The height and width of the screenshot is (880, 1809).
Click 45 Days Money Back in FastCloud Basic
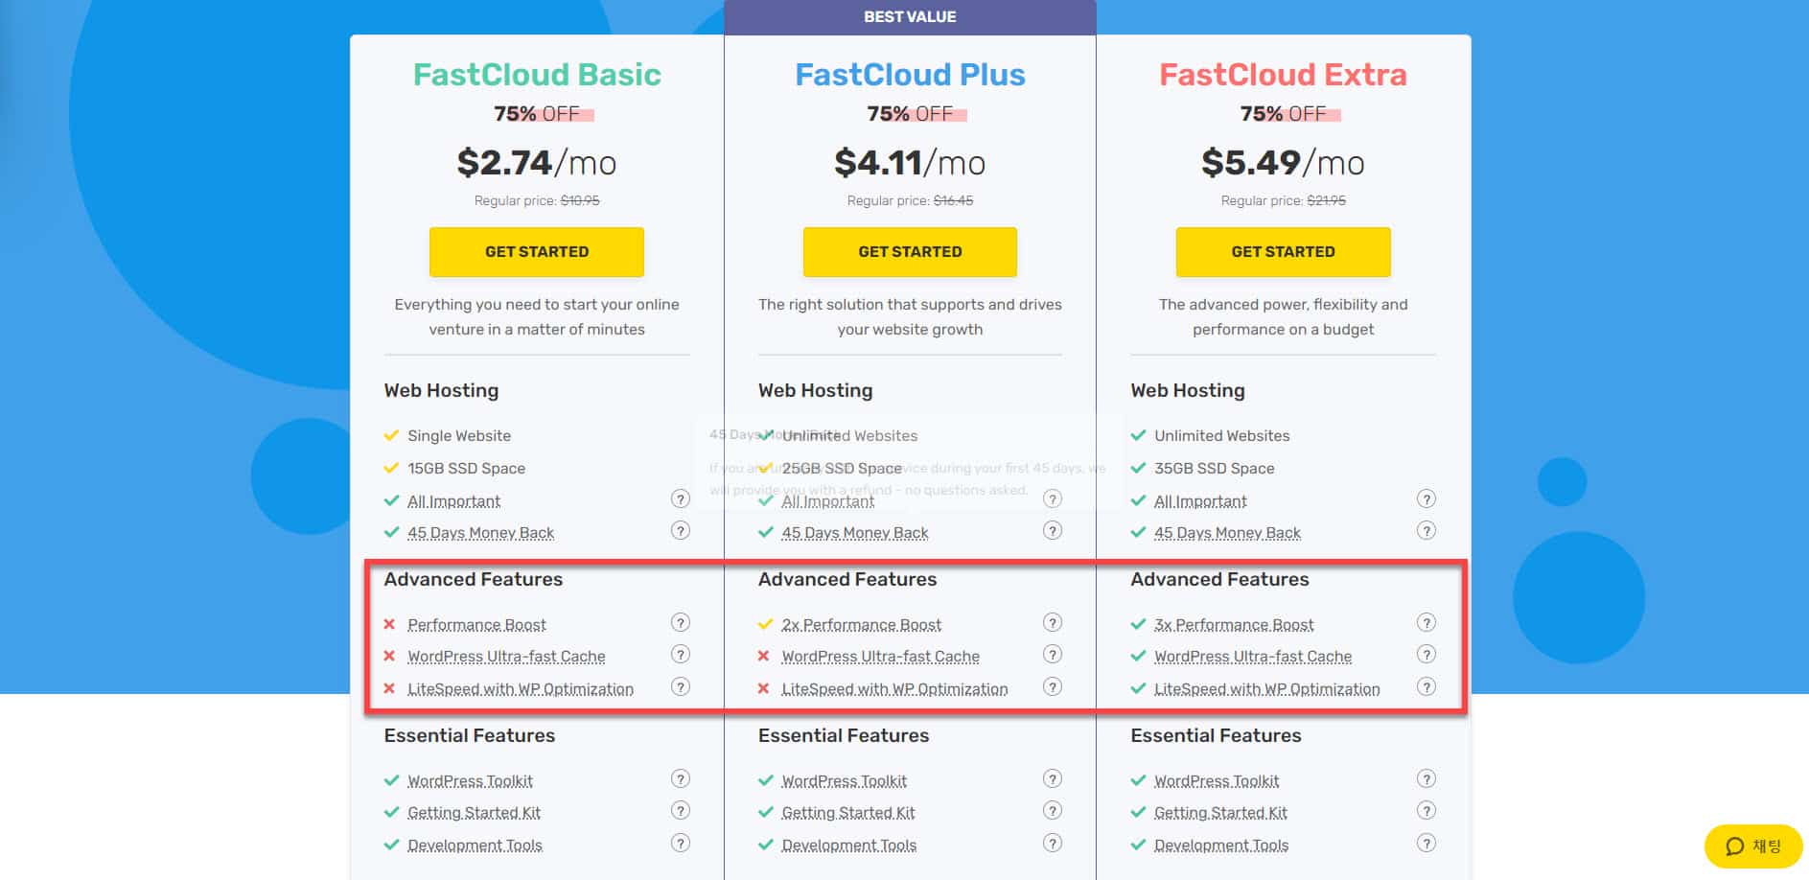coord(480,532)
